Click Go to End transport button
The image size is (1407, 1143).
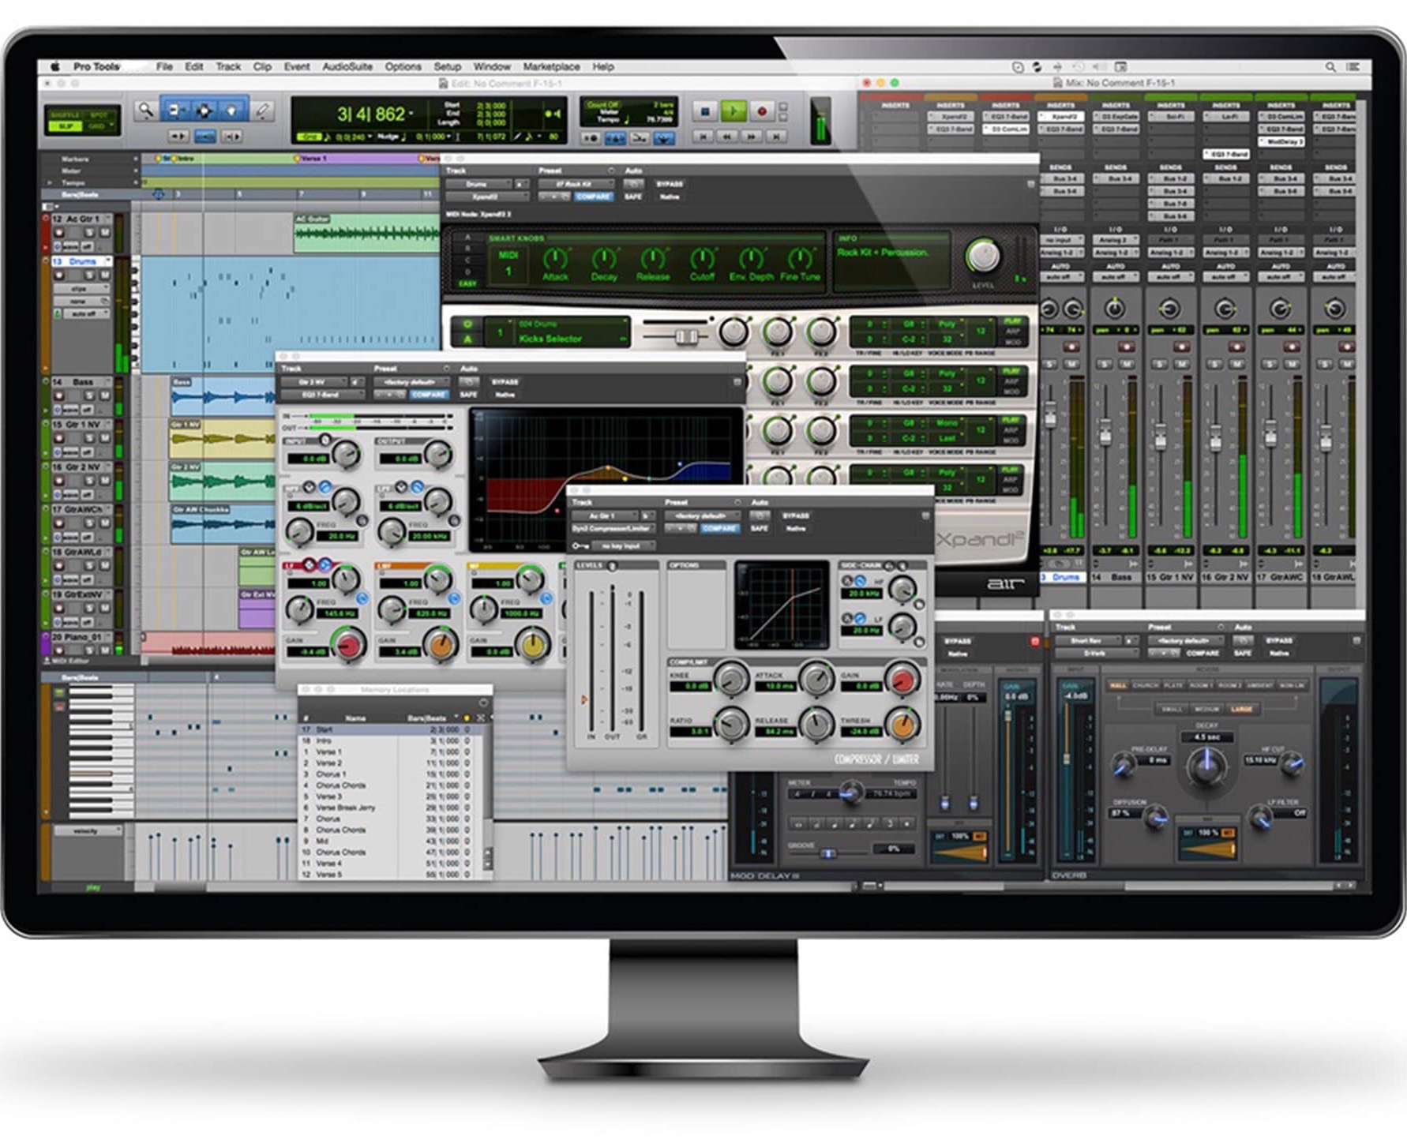pyautogui.click(x=776, y=137)
